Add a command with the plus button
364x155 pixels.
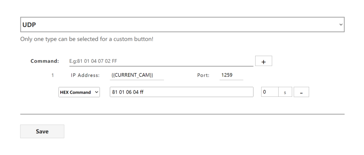pyautogui.click(x=263, y=61)
